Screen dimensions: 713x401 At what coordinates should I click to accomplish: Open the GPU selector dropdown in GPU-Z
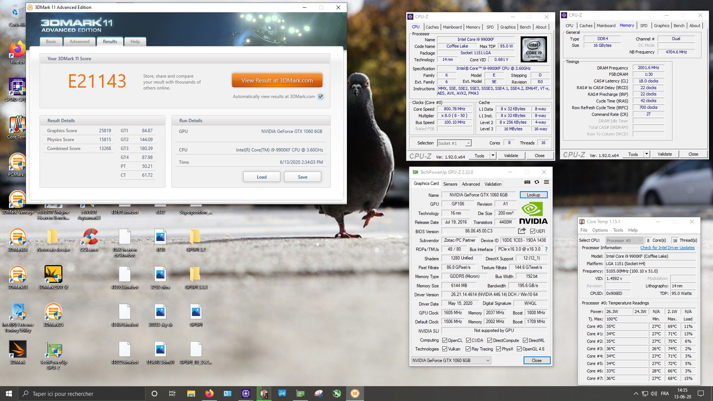click(451, 361)
